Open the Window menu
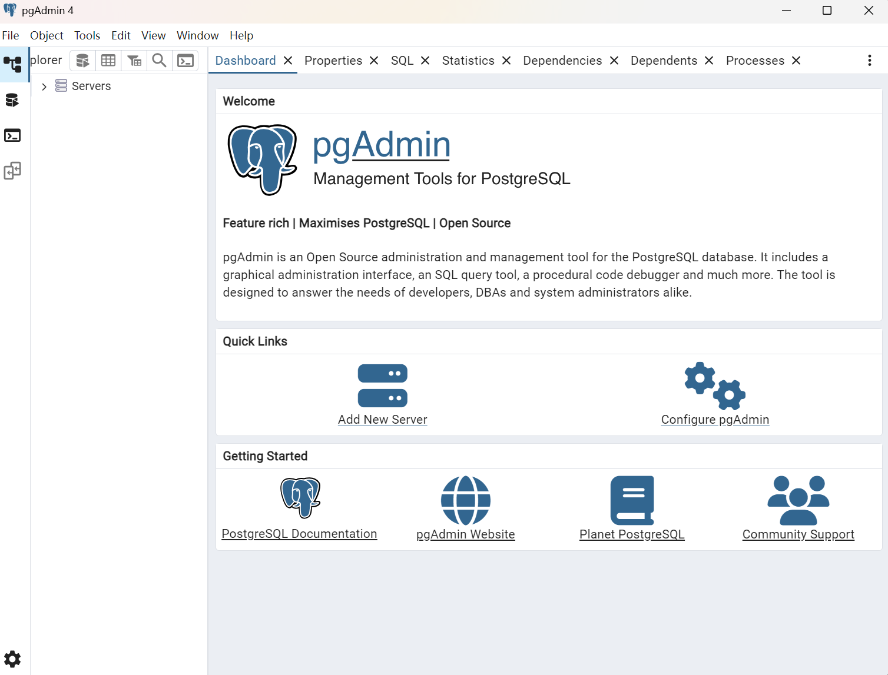This screenshot has height=675, width=888. coord(198,35)
